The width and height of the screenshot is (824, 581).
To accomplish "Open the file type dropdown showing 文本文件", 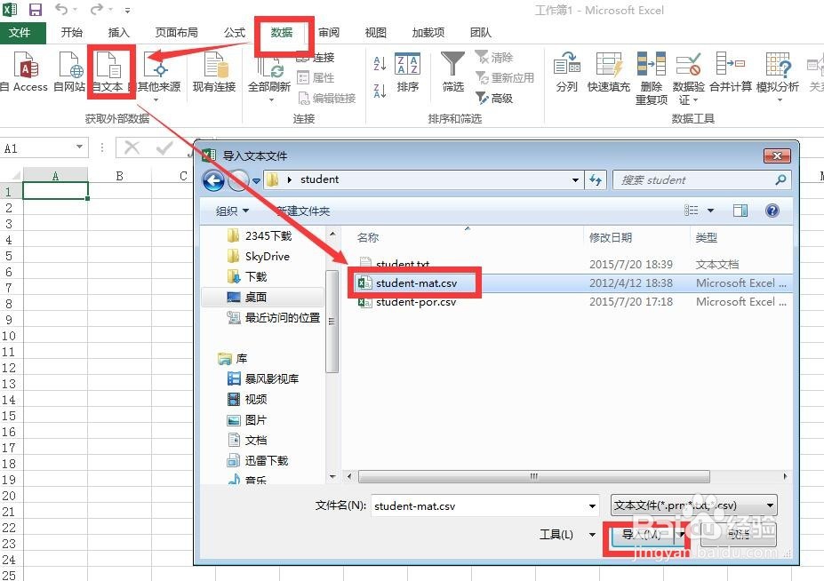I will (x=770, y=505).
